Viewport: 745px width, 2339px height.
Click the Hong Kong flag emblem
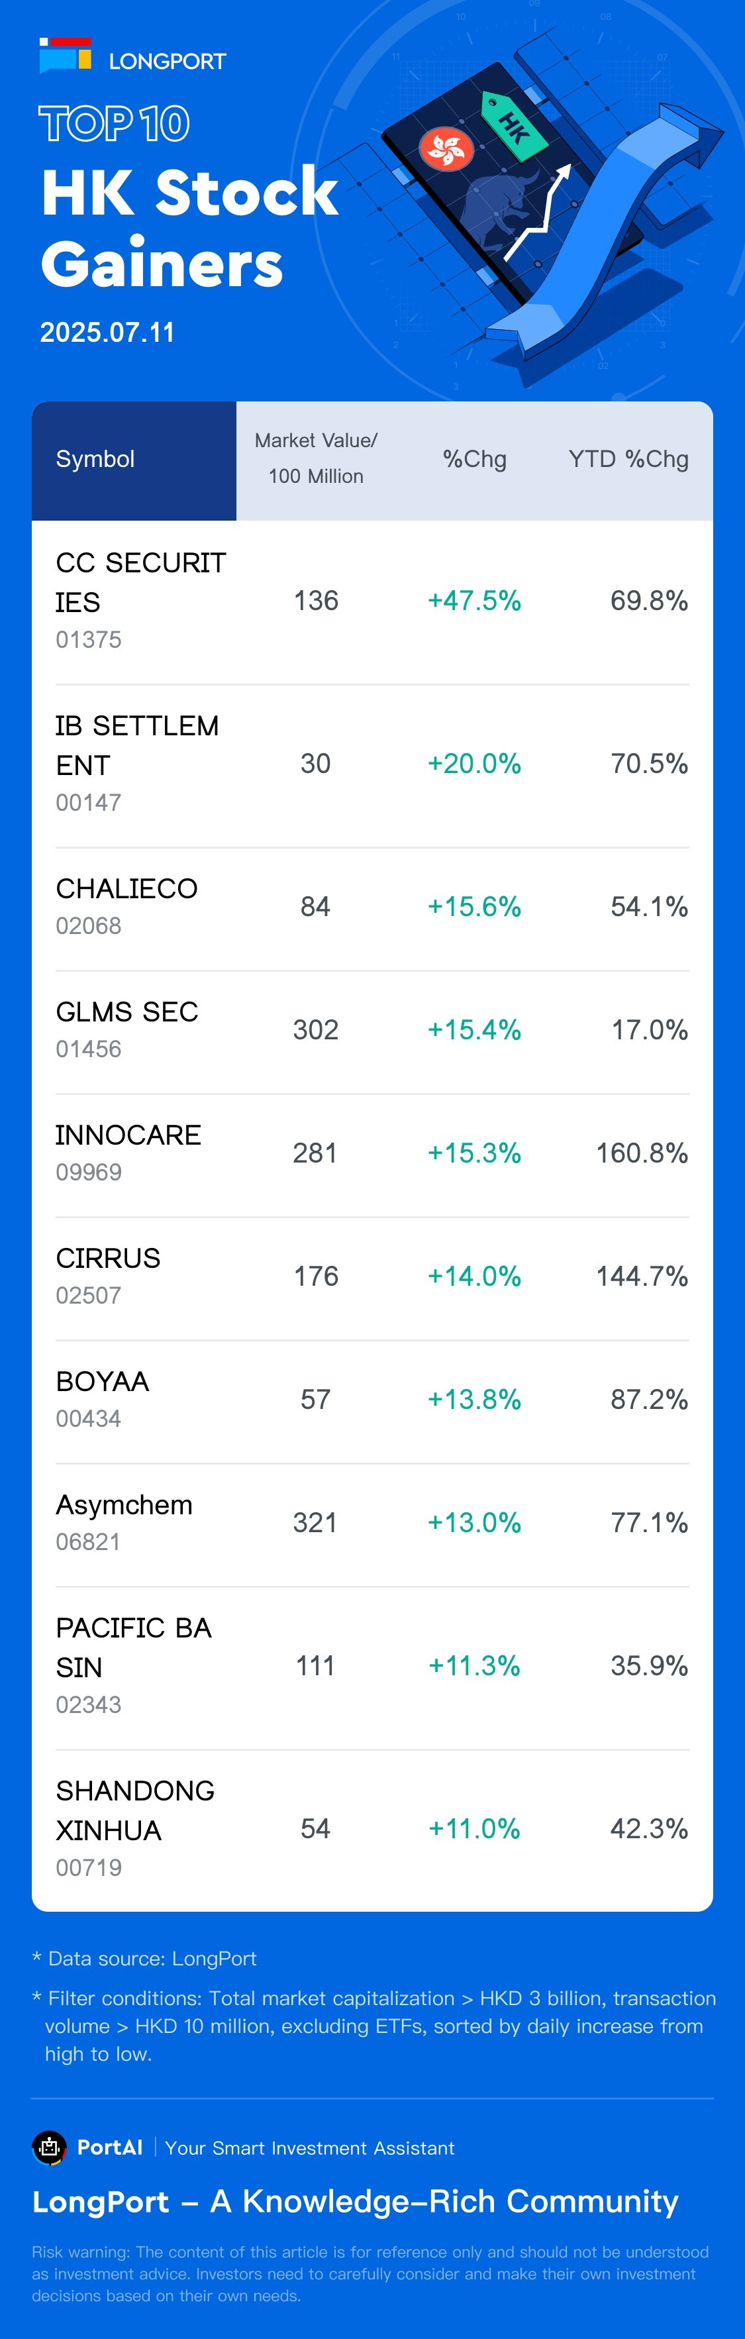pyautogui.click(x=446, y=148)
